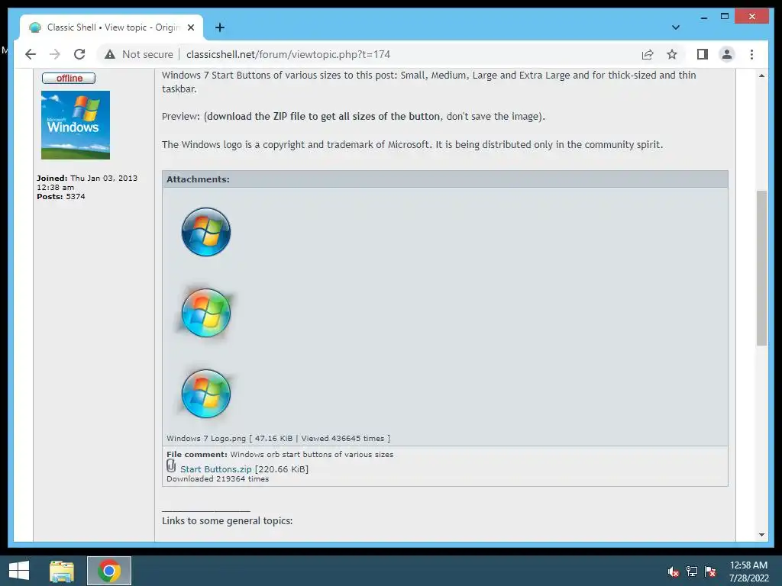Click 'File comment:' description text
Screen dimensions: 782x586
click(x=280, y=455)
